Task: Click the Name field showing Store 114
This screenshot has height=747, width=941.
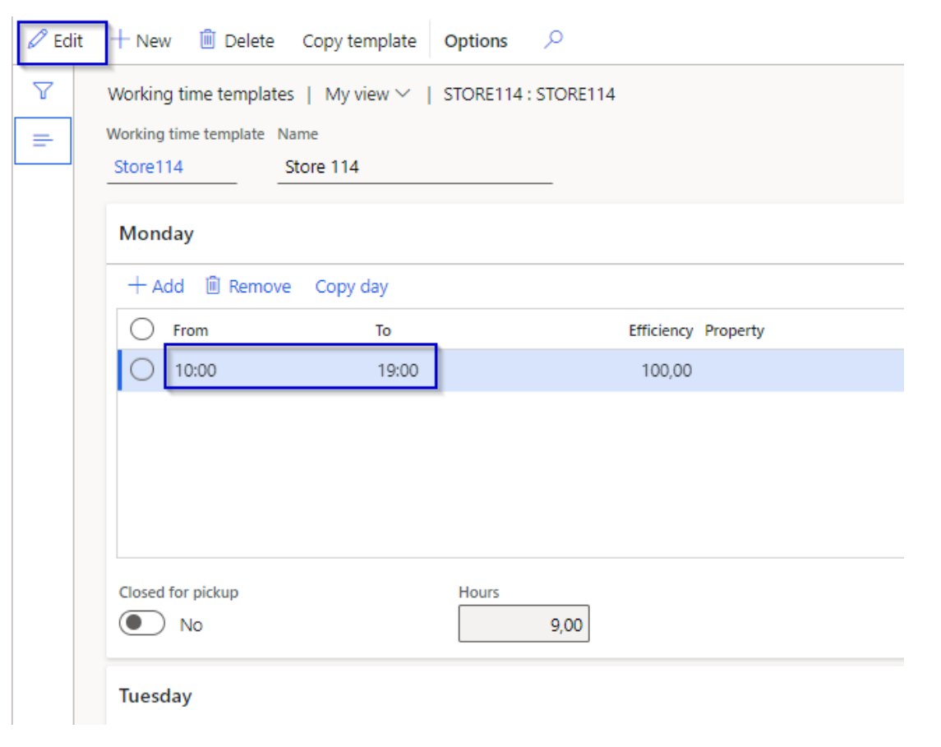Action: click(414, 167)
